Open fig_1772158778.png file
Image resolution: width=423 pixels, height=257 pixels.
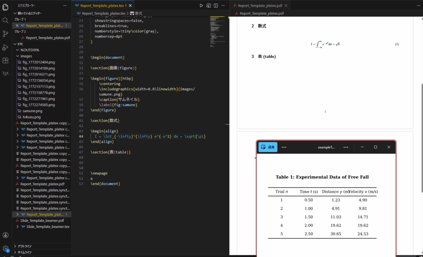coord(38,93)
